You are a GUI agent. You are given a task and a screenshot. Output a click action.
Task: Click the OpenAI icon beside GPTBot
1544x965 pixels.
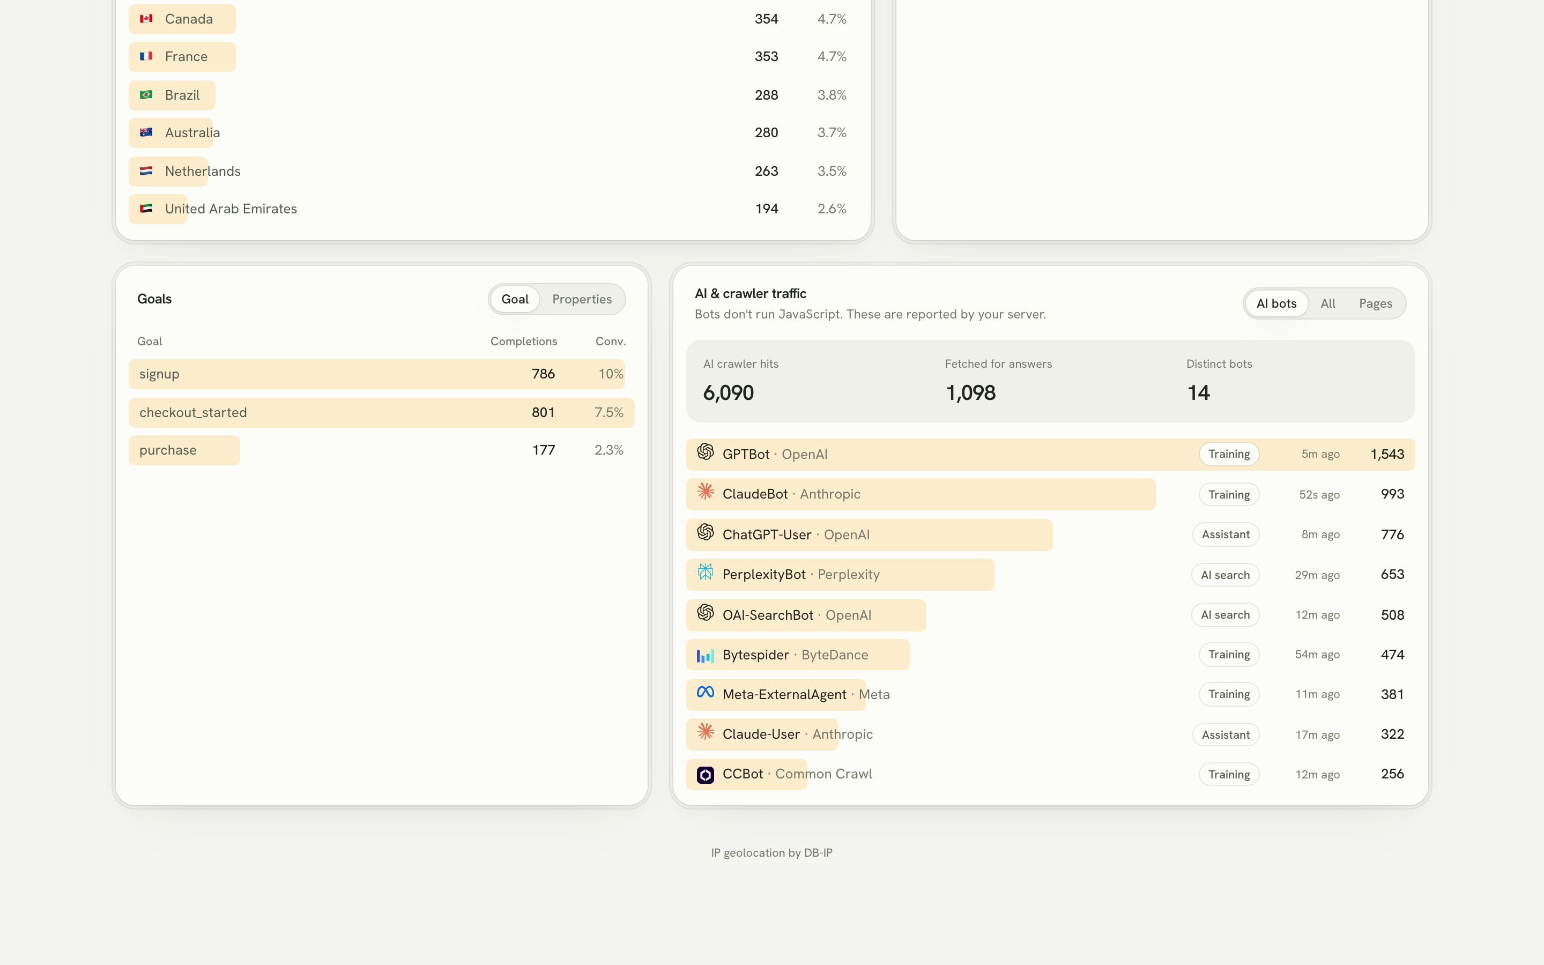click(705, 452)
